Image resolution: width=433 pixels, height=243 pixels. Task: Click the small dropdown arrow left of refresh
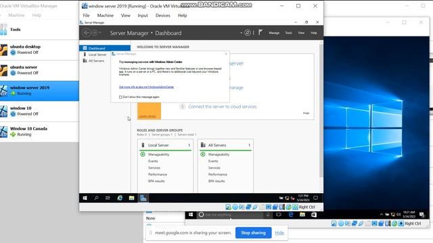pyautogui.click(x=241, y=33)
